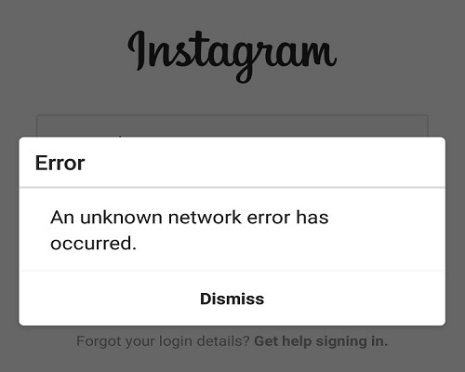Click the Instagram wordmark logo
This screenshot has height=372, width=465.
pos(232,56)
